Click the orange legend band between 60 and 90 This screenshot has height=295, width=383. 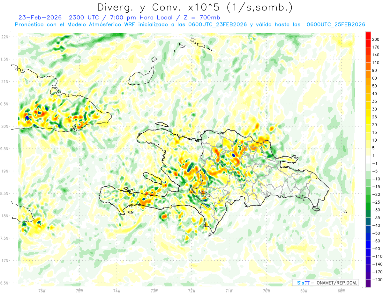point(368,74)
